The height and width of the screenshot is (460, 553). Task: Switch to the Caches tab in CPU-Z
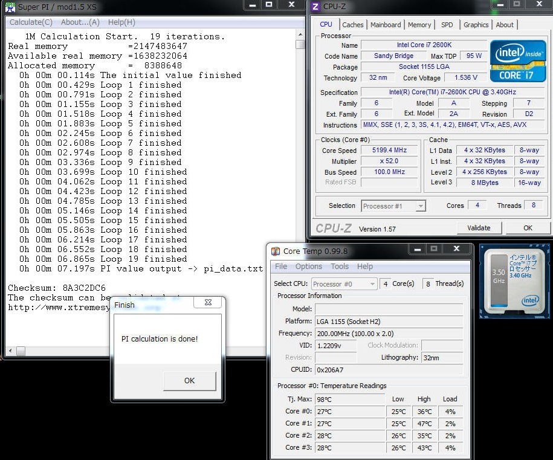(353, 25)
